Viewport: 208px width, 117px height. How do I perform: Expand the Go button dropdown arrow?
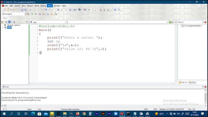[x=176, y=22]
